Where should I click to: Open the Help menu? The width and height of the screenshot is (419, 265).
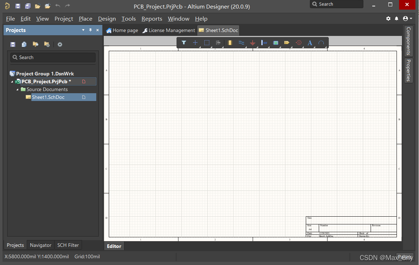201,18
